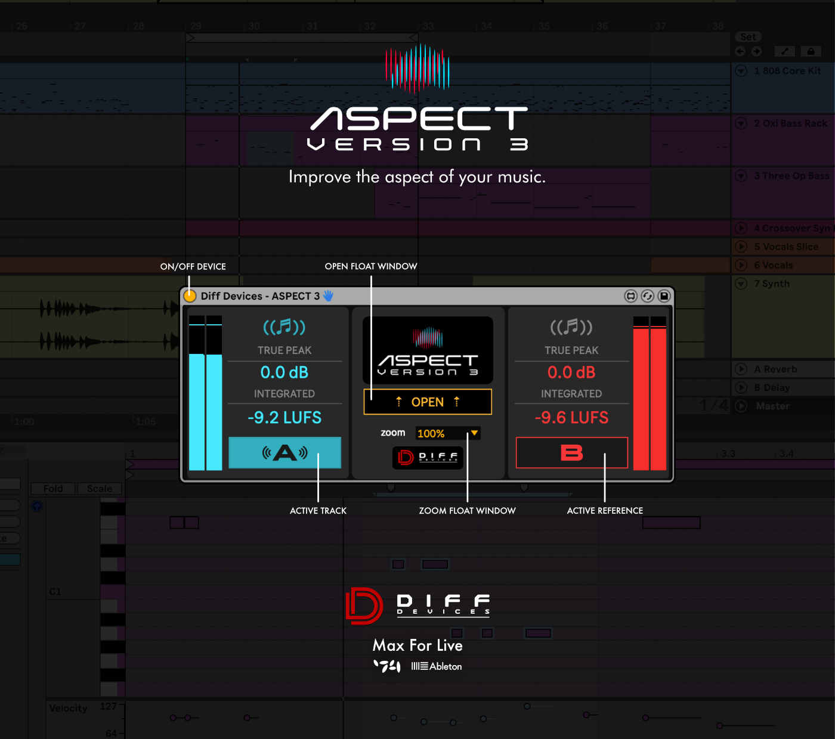The width and height of the screenshot is (835, 739).
Task: Click the gray music note icon on reference side
Action: pyautogui.click(x=571, y=327)
